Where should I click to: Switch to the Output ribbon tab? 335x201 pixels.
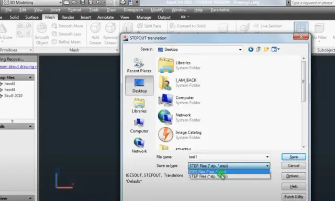[x=164, y=17]
